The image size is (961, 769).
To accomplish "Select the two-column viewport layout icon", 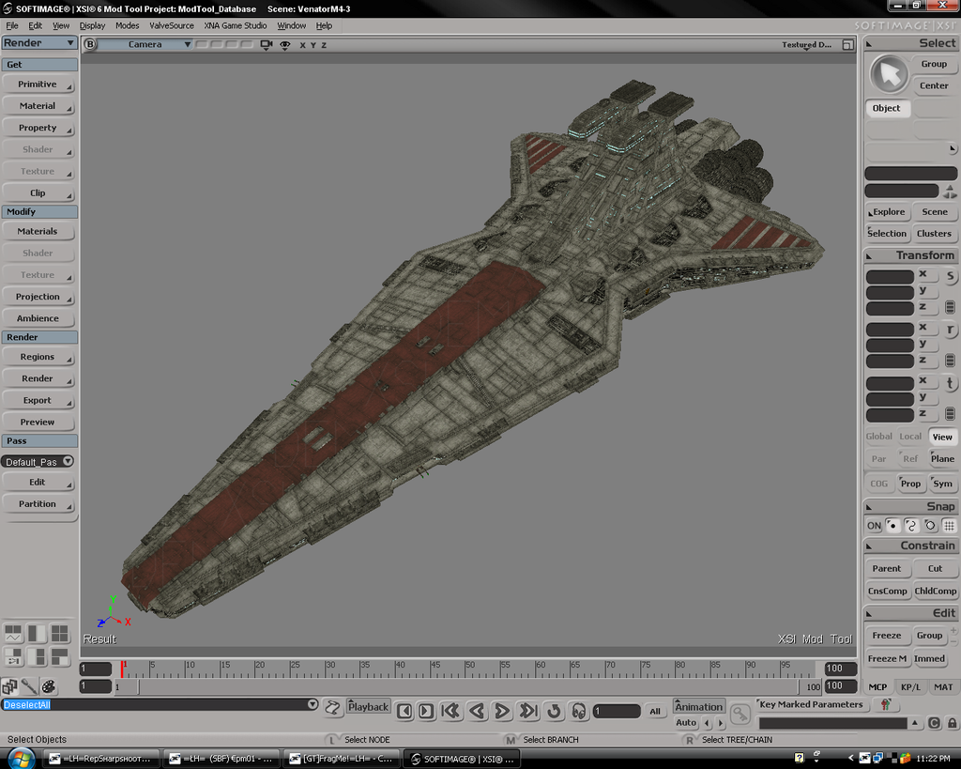I will coord(37,633).
